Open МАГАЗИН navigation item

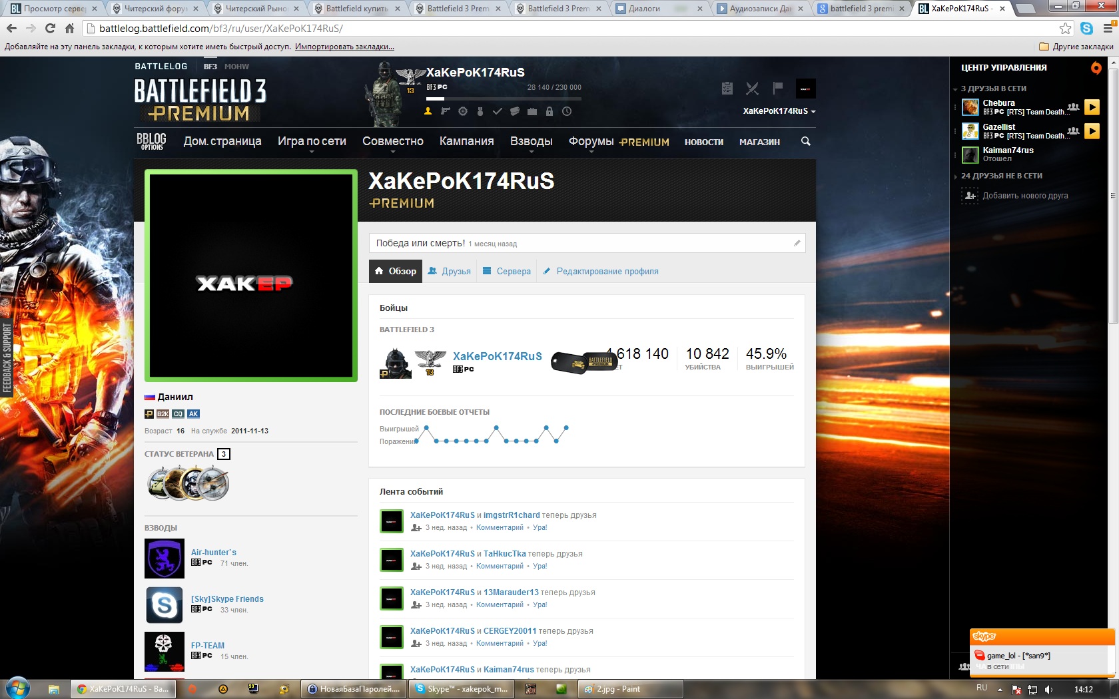(759, 142)
